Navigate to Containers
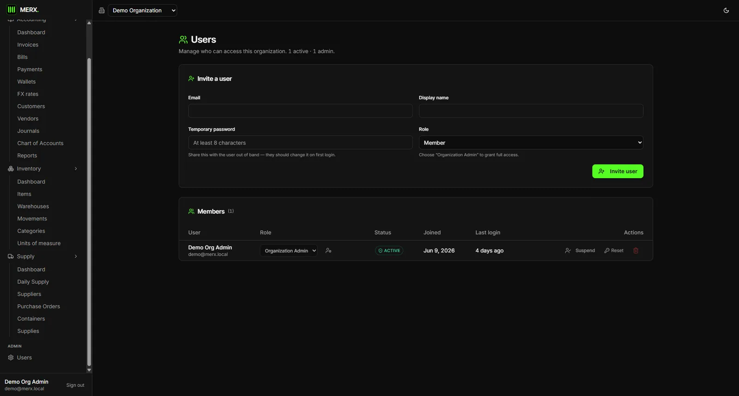The width and height of the screenshot is (739, 396). click(31, 319)
